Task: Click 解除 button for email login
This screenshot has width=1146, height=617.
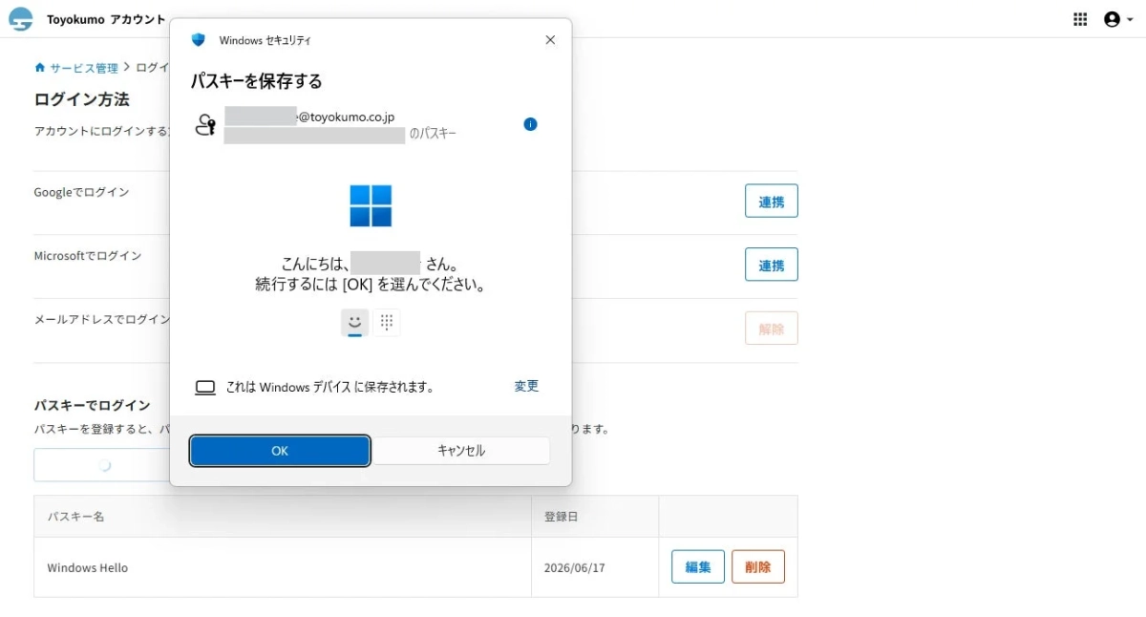Action: [x=772, y=329]
